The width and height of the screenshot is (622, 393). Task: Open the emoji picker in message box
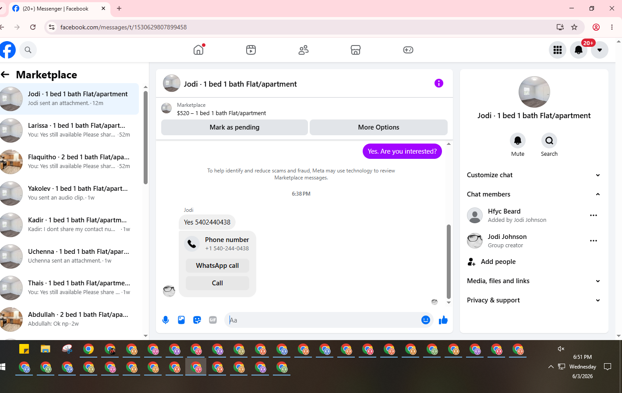pyautogui.click(x=426, y=320)
